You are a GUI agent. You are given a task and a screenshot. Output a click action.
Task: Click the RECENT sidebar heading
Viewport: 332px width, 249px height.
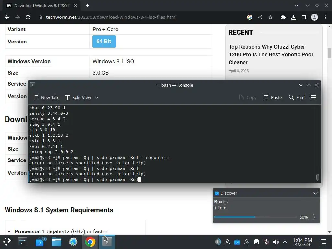tap(241, 32)
